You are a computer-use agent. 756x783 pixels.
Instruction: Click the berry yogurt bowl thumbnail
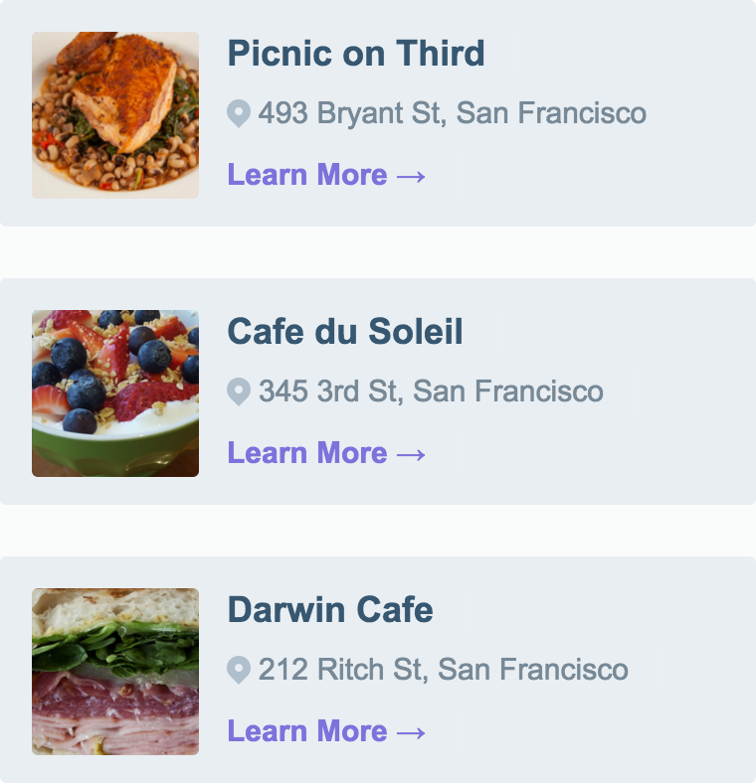115,393
